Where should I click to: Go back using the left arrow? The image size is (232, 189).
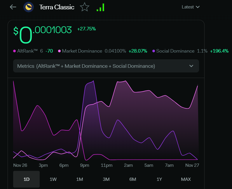pos(13,7)
